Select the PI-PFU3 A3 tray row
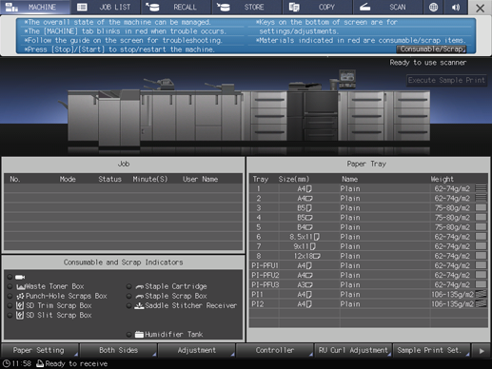 click(x=368, y=284)
